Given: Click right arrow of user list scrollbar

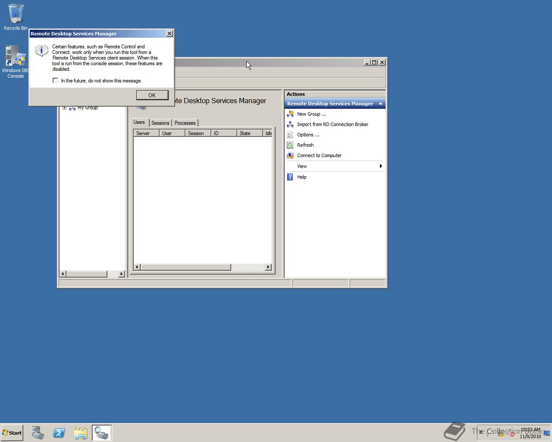Looking at the screenshot, I should click(268, 267).
